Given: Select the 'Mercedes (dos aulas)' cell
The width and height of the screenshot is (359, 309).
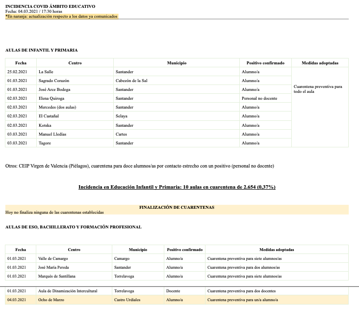Looking at the screenshot, I should (57, 107).
